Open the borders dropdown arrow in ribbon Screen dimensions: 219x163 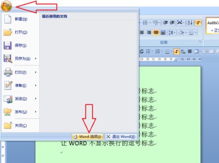(195, 33)
